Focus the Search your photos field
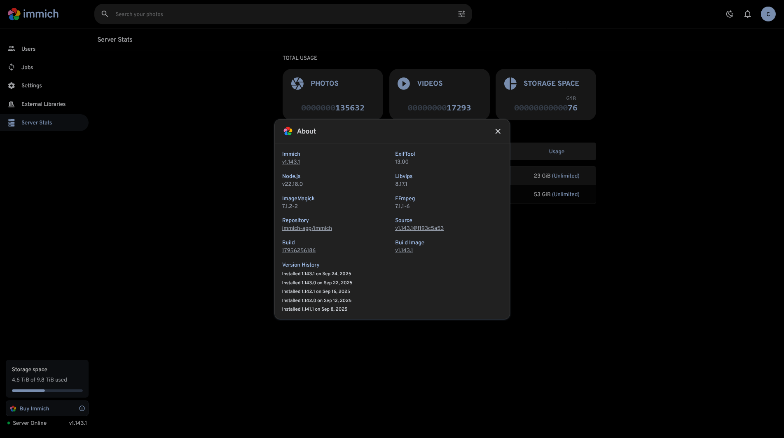 coord(283,14)
